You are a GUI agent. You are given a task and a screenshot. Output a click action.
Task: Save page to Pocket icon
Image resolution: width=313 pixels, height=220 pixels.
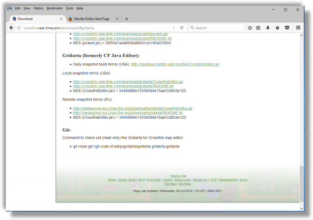coord(287,28)
